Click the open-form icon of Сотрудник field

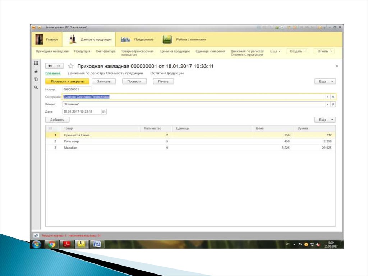(333, 97)
